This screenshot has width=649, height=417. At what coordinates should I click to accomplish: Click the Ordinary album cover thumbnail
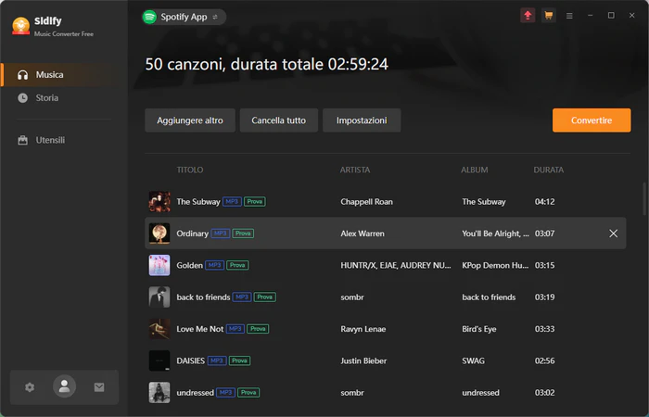[x=159, y=234]
